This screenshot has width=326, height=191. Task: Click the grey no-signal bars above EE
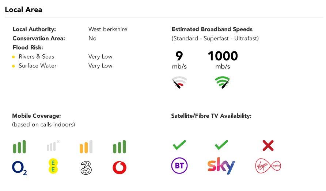(x=53, y=146)
